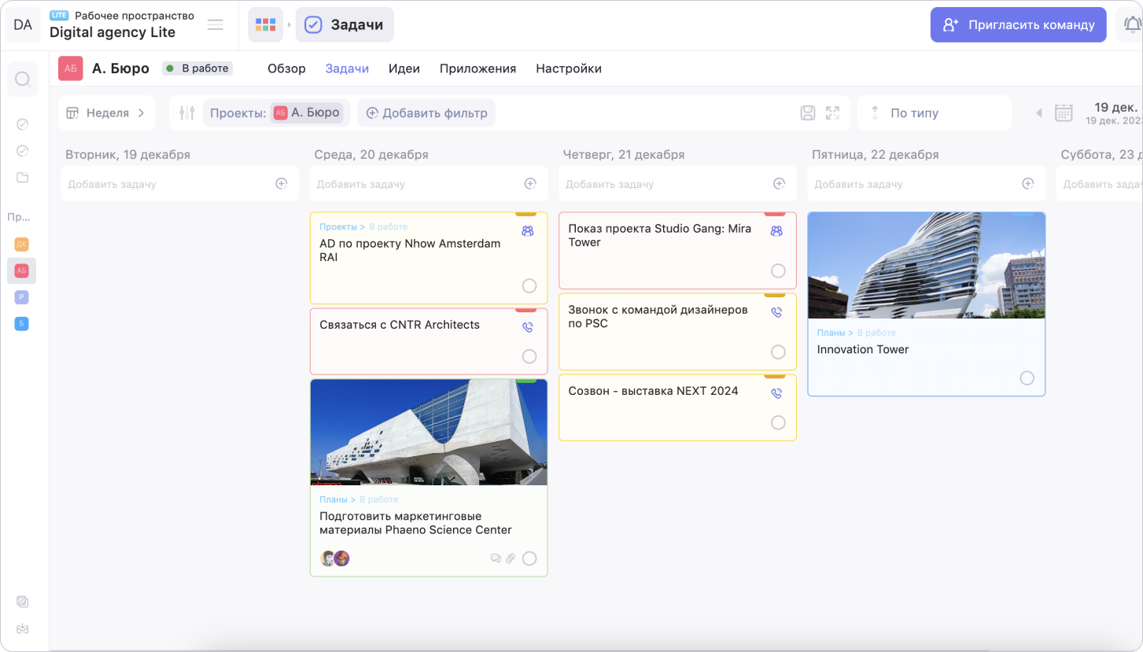Mark Innovation Tower task complete
The height and width of the screenshot is (652, 1143).
(1027, 378)
